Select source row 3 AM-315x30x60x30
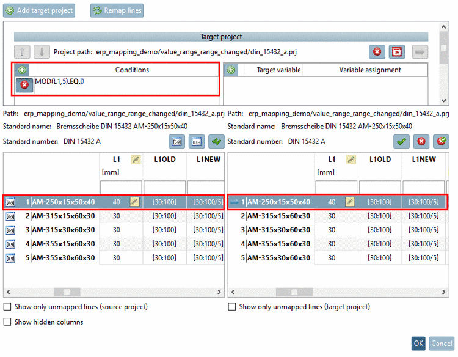This screenshot has height=357, width=458. point(114,230)
